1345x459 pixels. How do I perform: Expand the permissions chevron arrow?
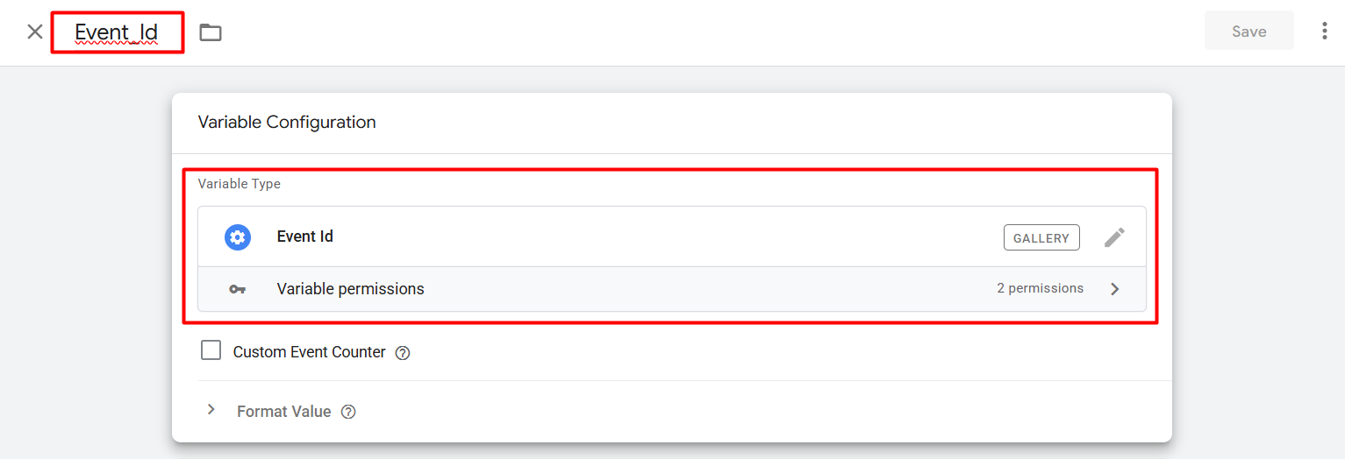pos(1115,289)
